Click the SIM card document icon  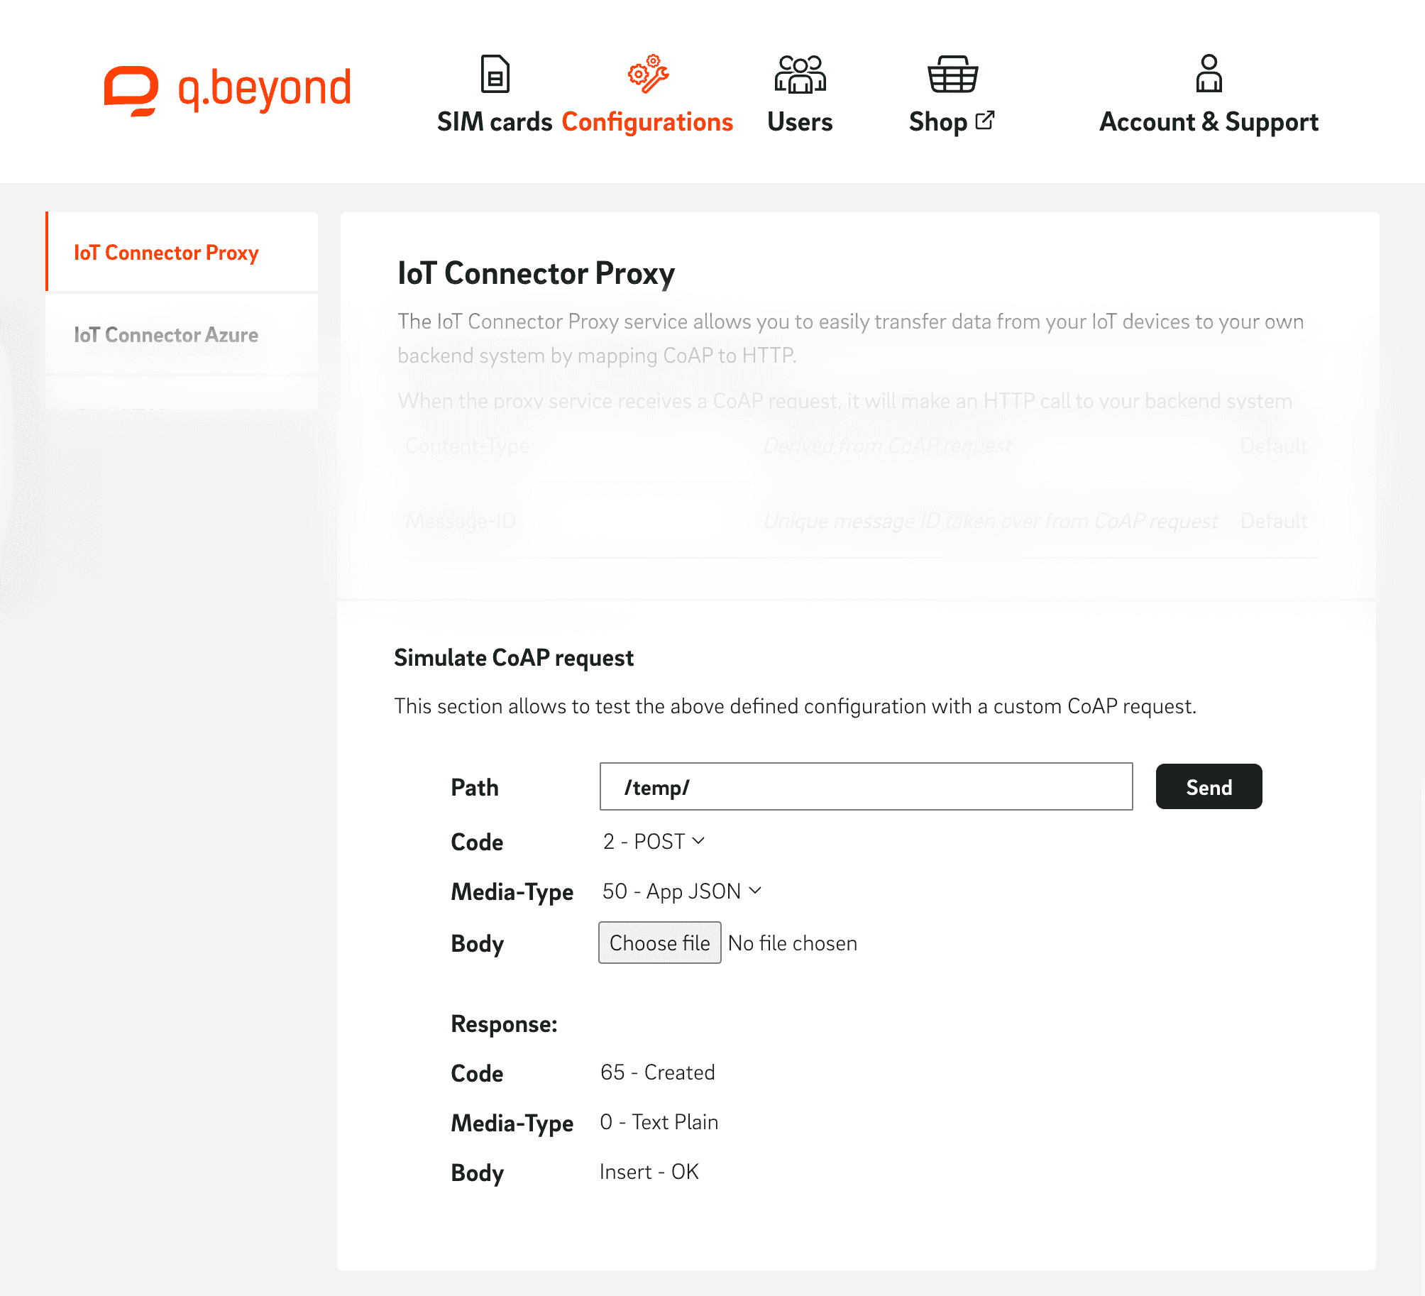pyautogui.click(x=495, y=74)
